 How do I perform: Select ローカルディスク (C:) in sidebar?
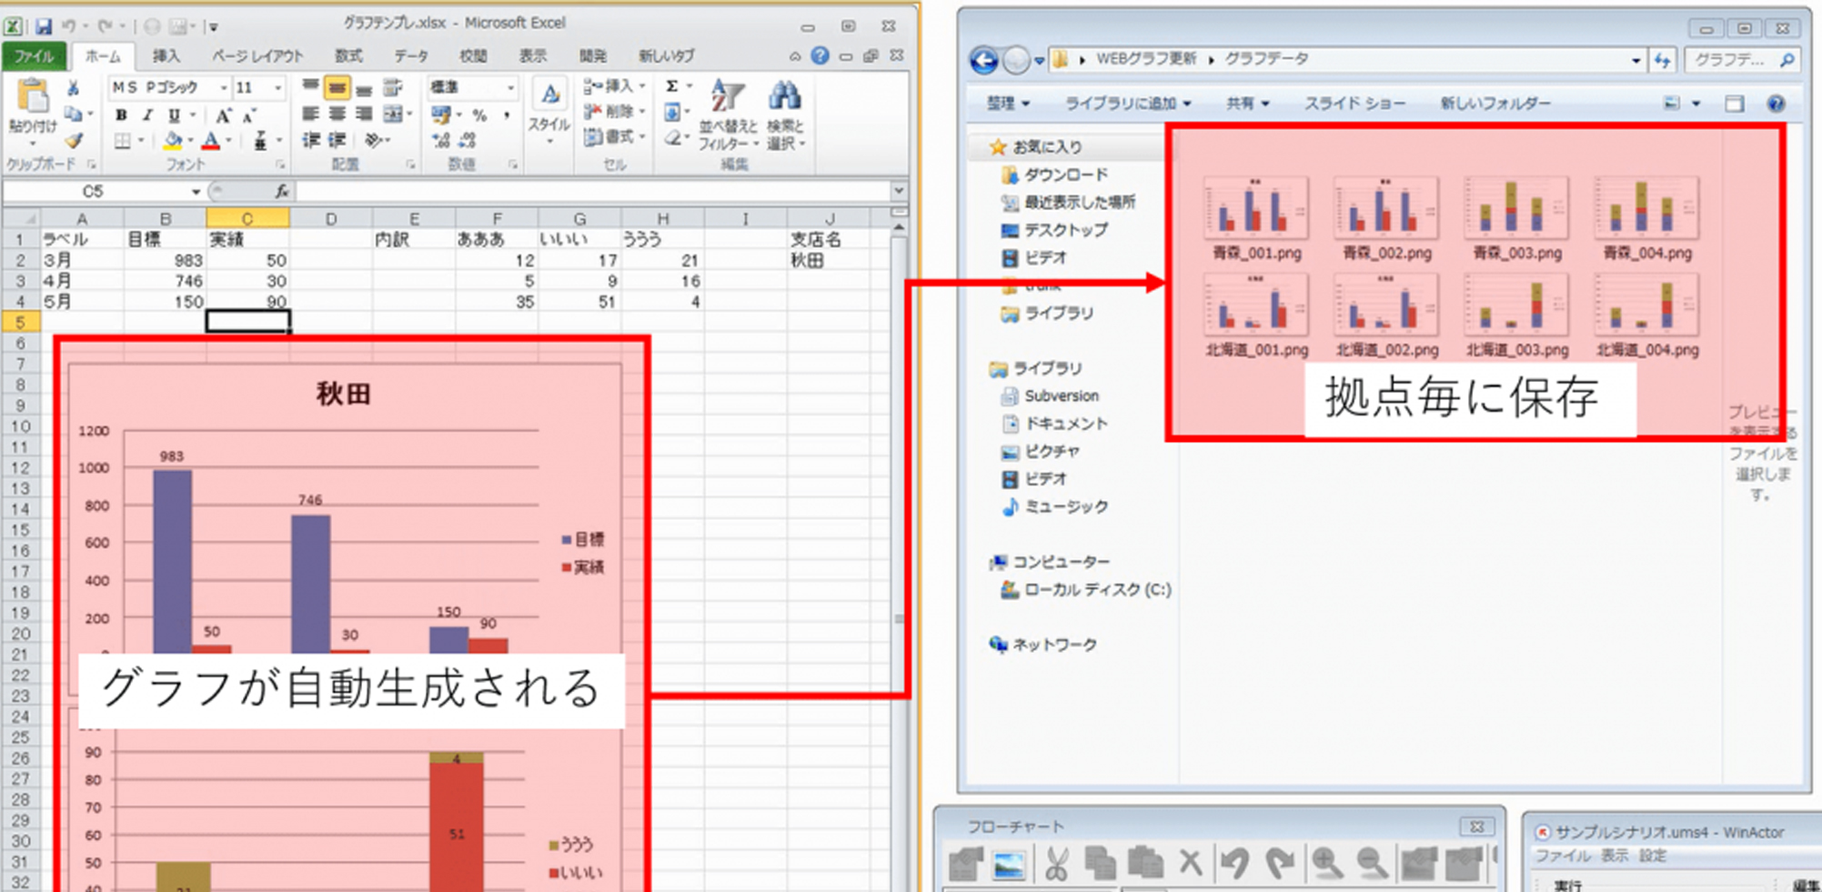[x=1086, y=590]
